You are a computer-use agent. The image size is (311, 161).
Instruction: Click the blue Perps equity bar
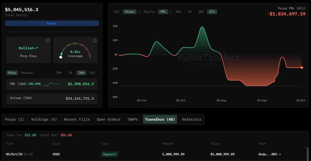tap(52, 23)
